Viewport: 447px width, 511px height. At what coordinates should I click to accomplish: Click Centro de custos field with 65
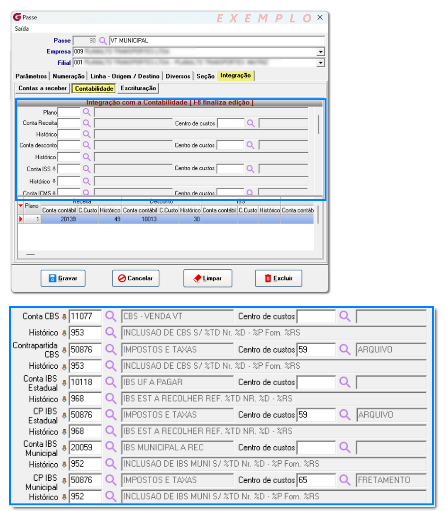pos(316,480)
